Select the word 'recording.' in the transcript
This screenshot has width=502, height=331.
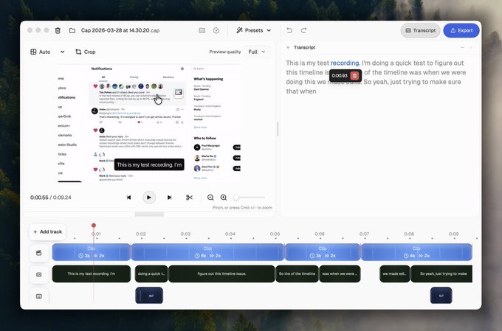[x=345, y=63]
